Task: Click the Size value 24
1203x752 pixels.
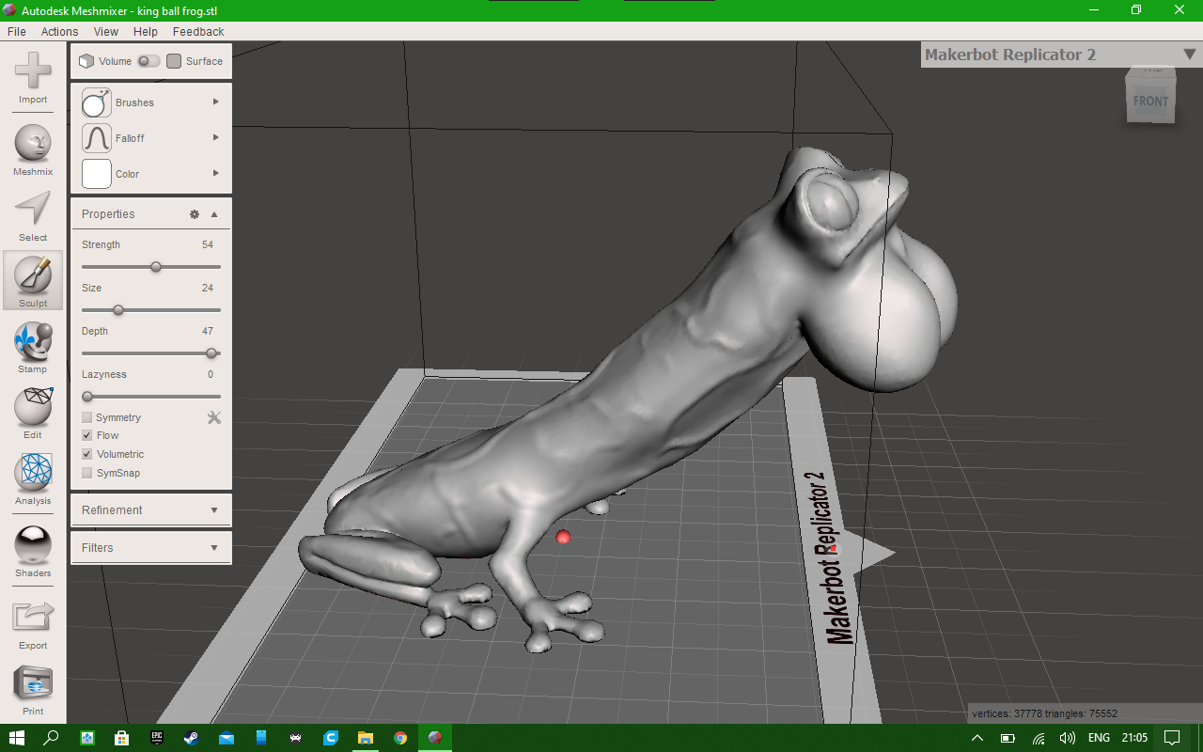Action: (x=208, y=288)
